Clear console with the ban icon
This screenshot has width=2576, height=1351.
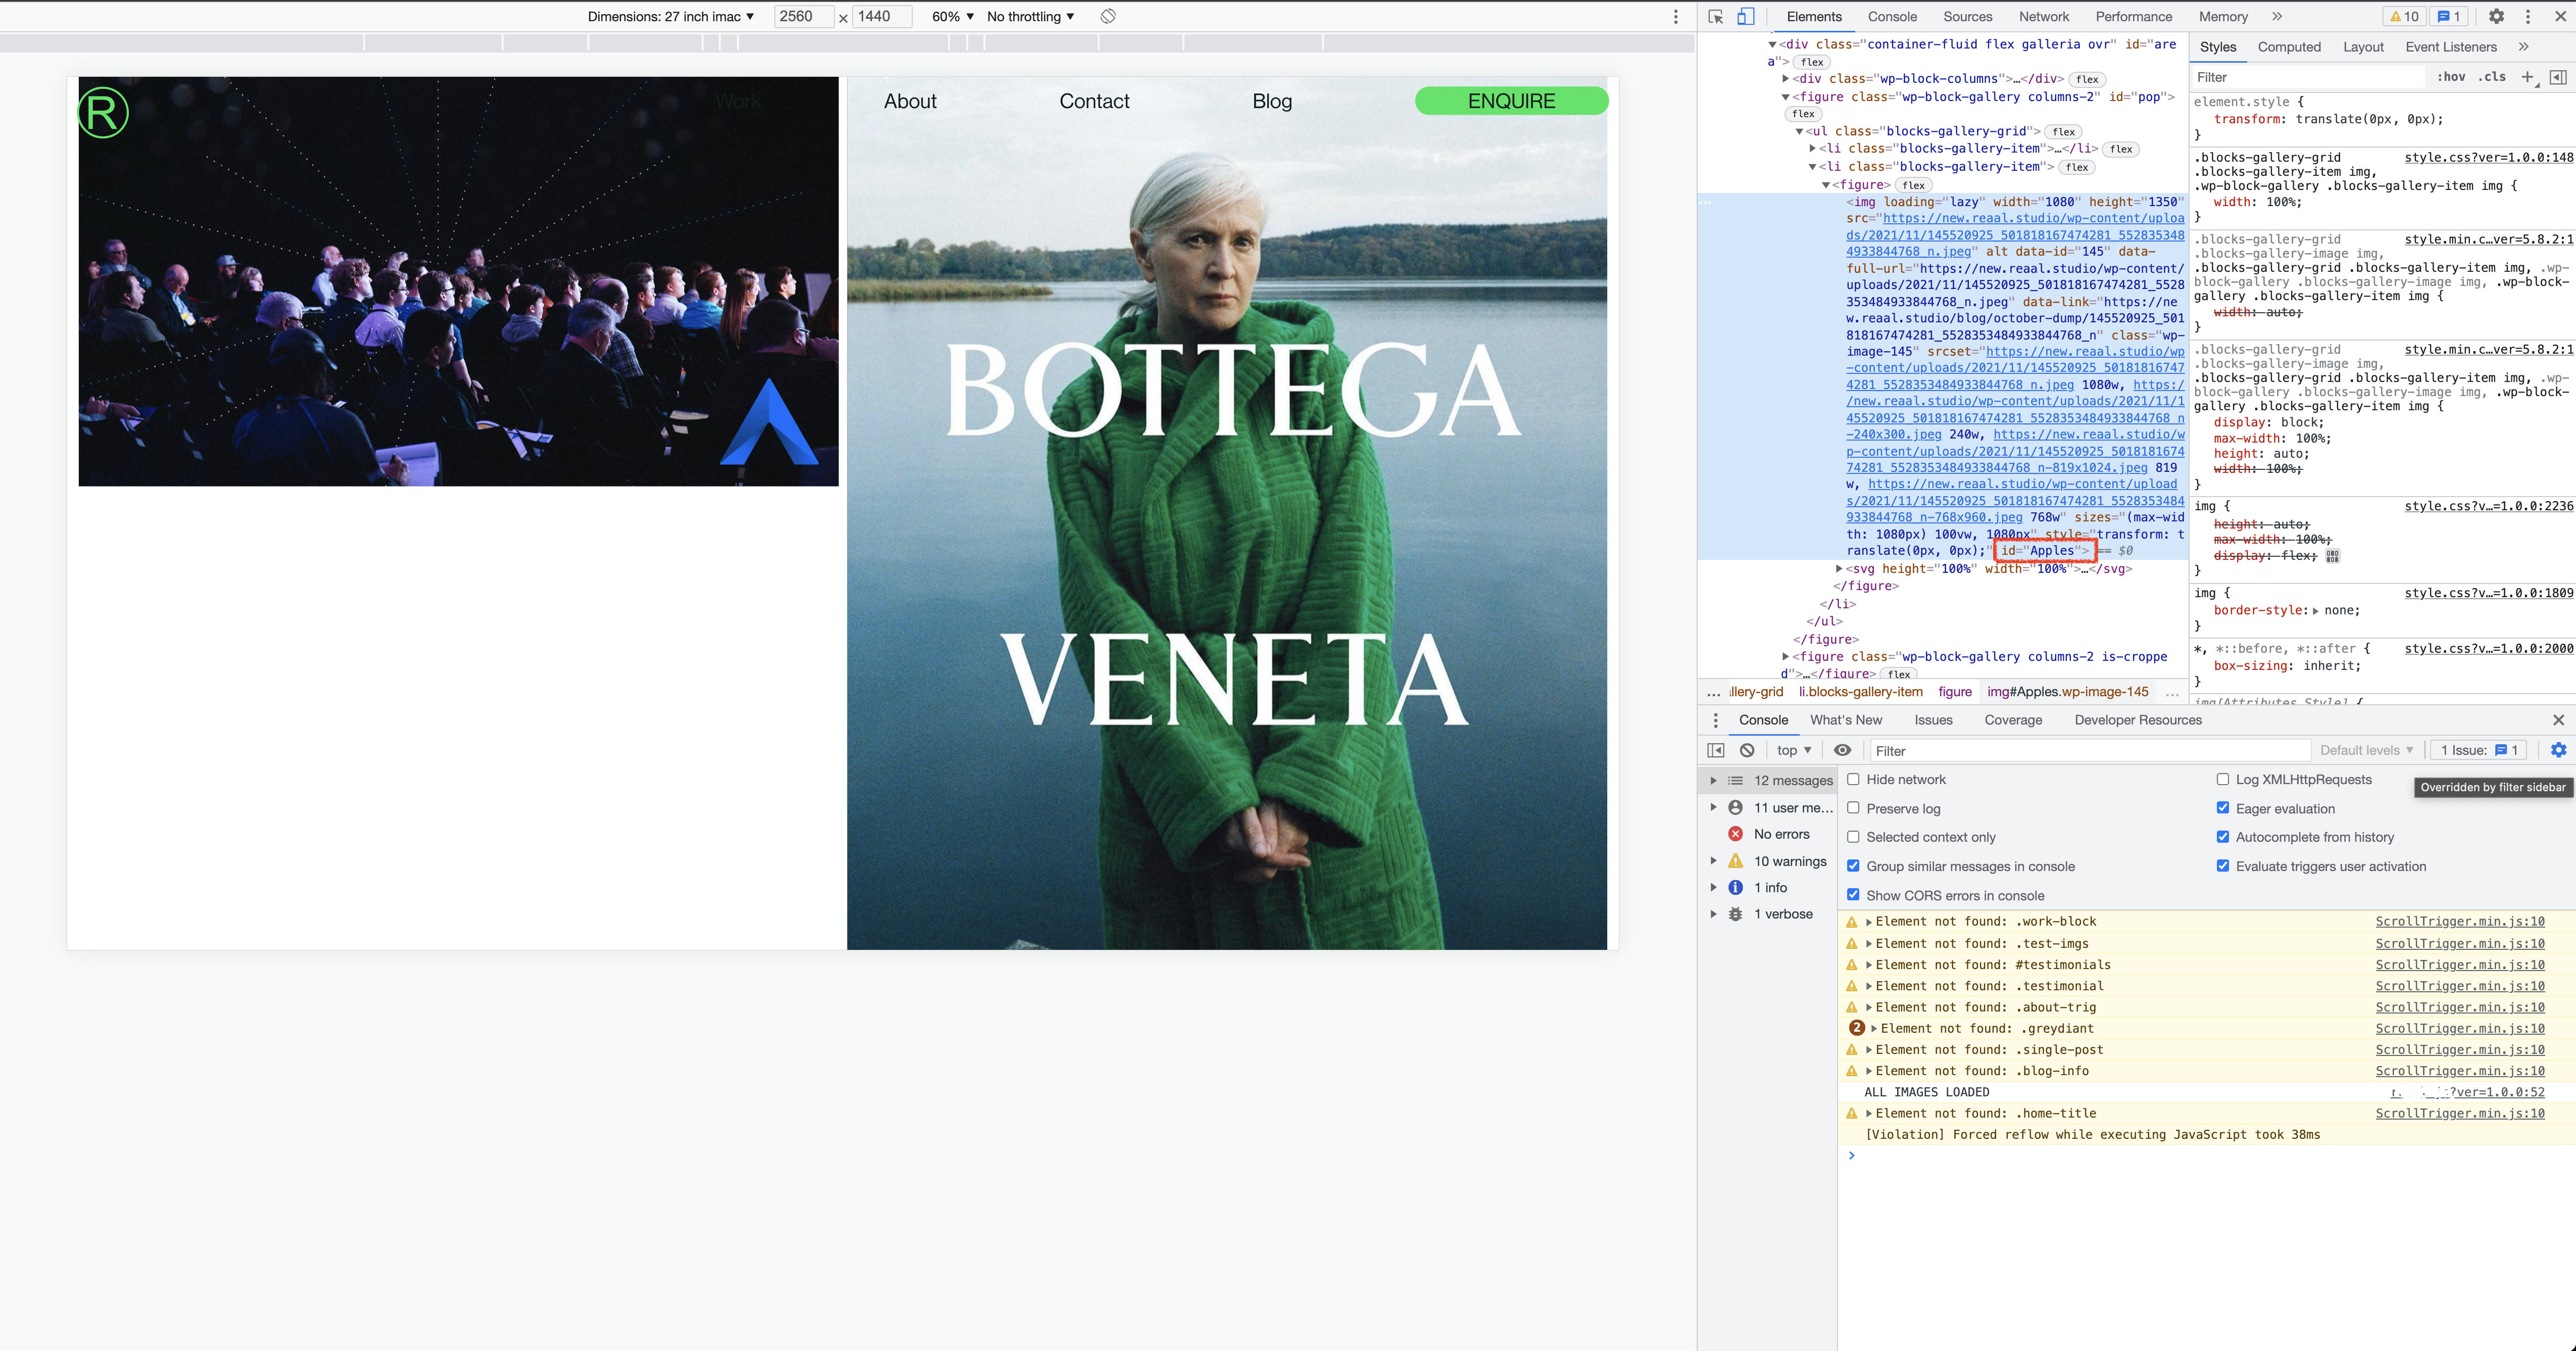[1747, 750]
